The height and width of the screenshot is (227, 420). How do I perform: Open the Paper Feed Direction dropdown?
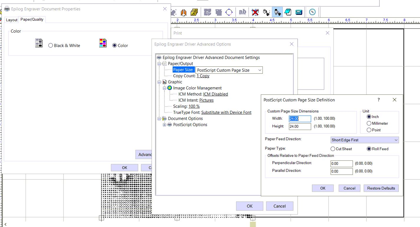tap(365, 140)
